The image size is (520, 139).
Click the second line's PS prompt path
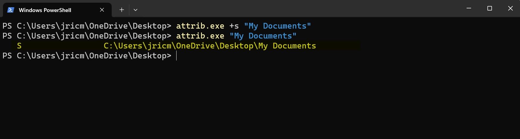[87, 36]
